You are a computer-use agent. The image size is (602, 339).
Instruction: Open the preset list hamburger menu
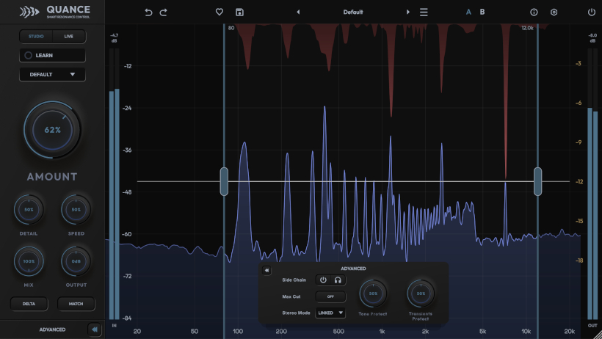[x=424, y=12]
